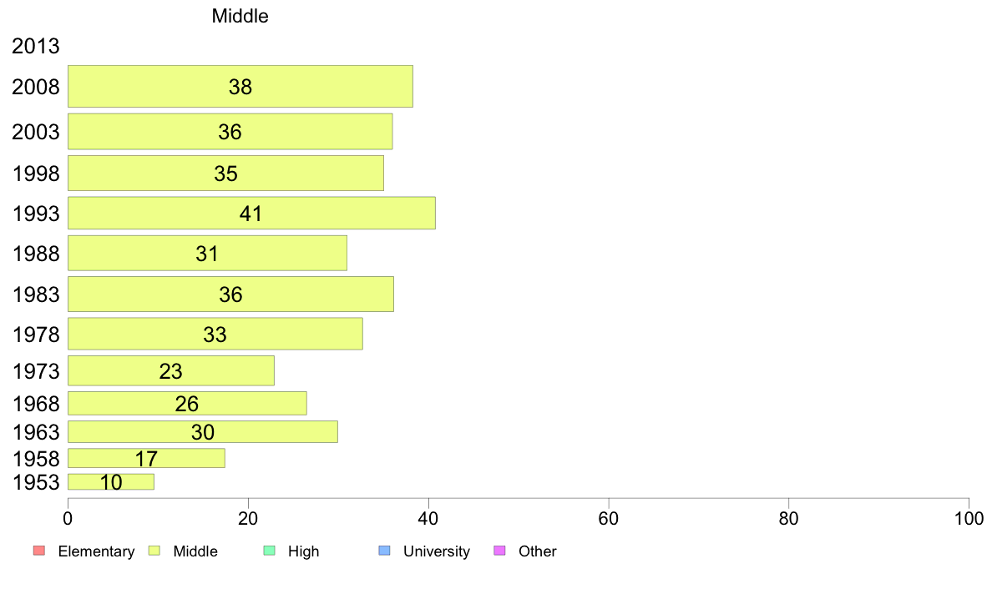Screen dimensions: 992x614
Task: Click the University blue legend swatch
Action: coord(384,551)
